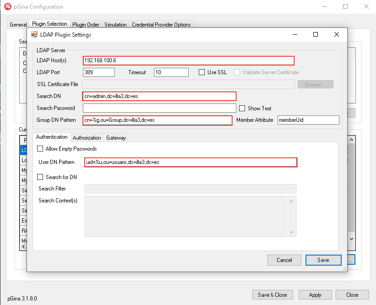
Task: Click the pGina application icon in title bar
Action: (x=8, y=7)
